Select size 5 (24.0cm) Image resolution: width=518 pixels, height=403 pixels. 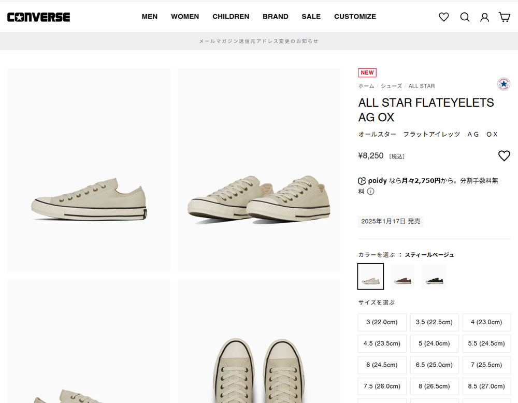point(434,343)
